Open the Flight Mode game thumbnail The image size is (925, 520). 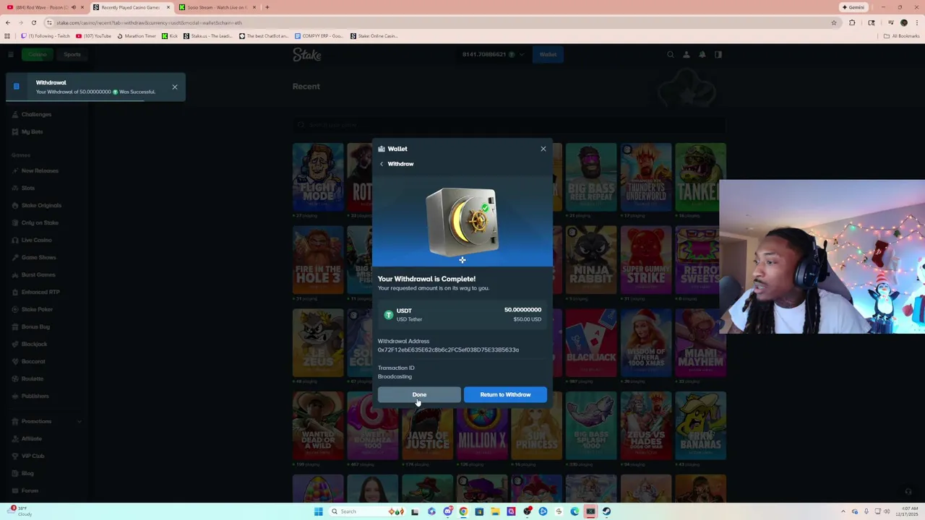click(x=318, y=177)
